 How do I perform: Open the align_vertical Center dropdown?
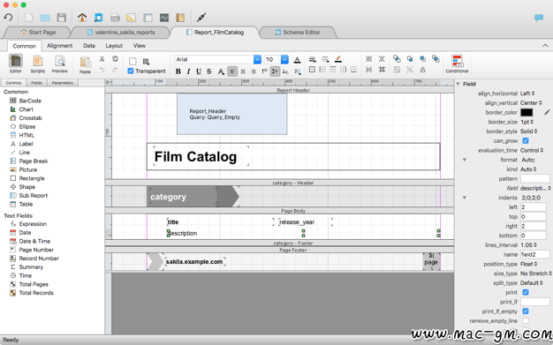(531, 103)
